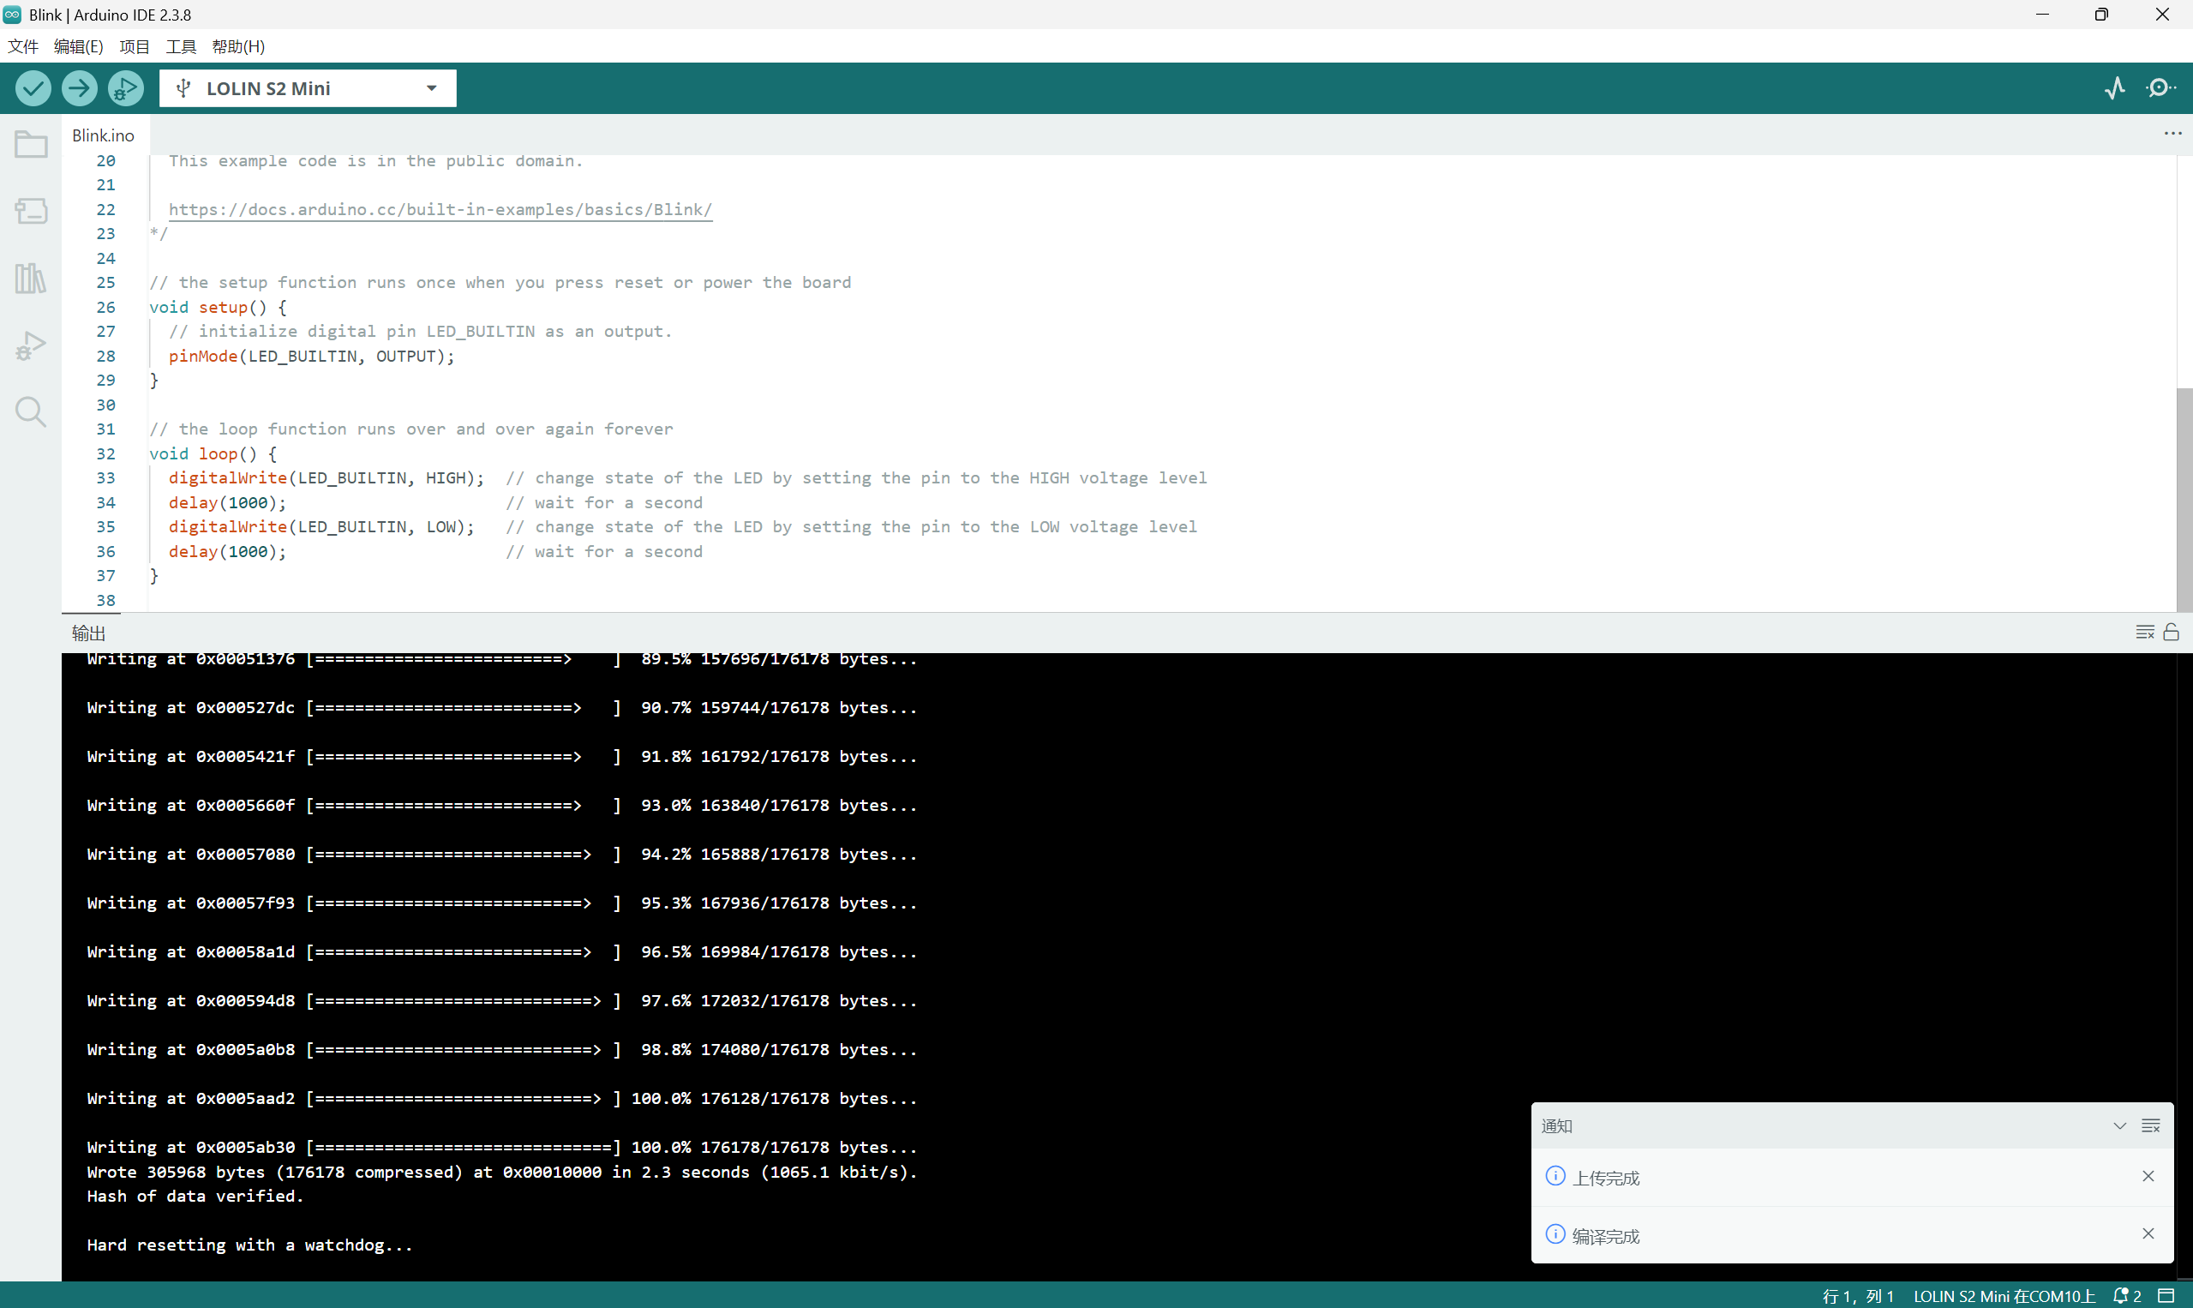Viewport: 2193px width, 1308px height.
Task: Follow the docs.arduino.cc Blink link
Action: point(440,210)
